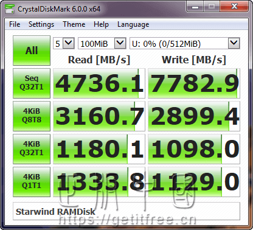Open the Settings menu
The image size is (253, 230).
pos(41,24)
